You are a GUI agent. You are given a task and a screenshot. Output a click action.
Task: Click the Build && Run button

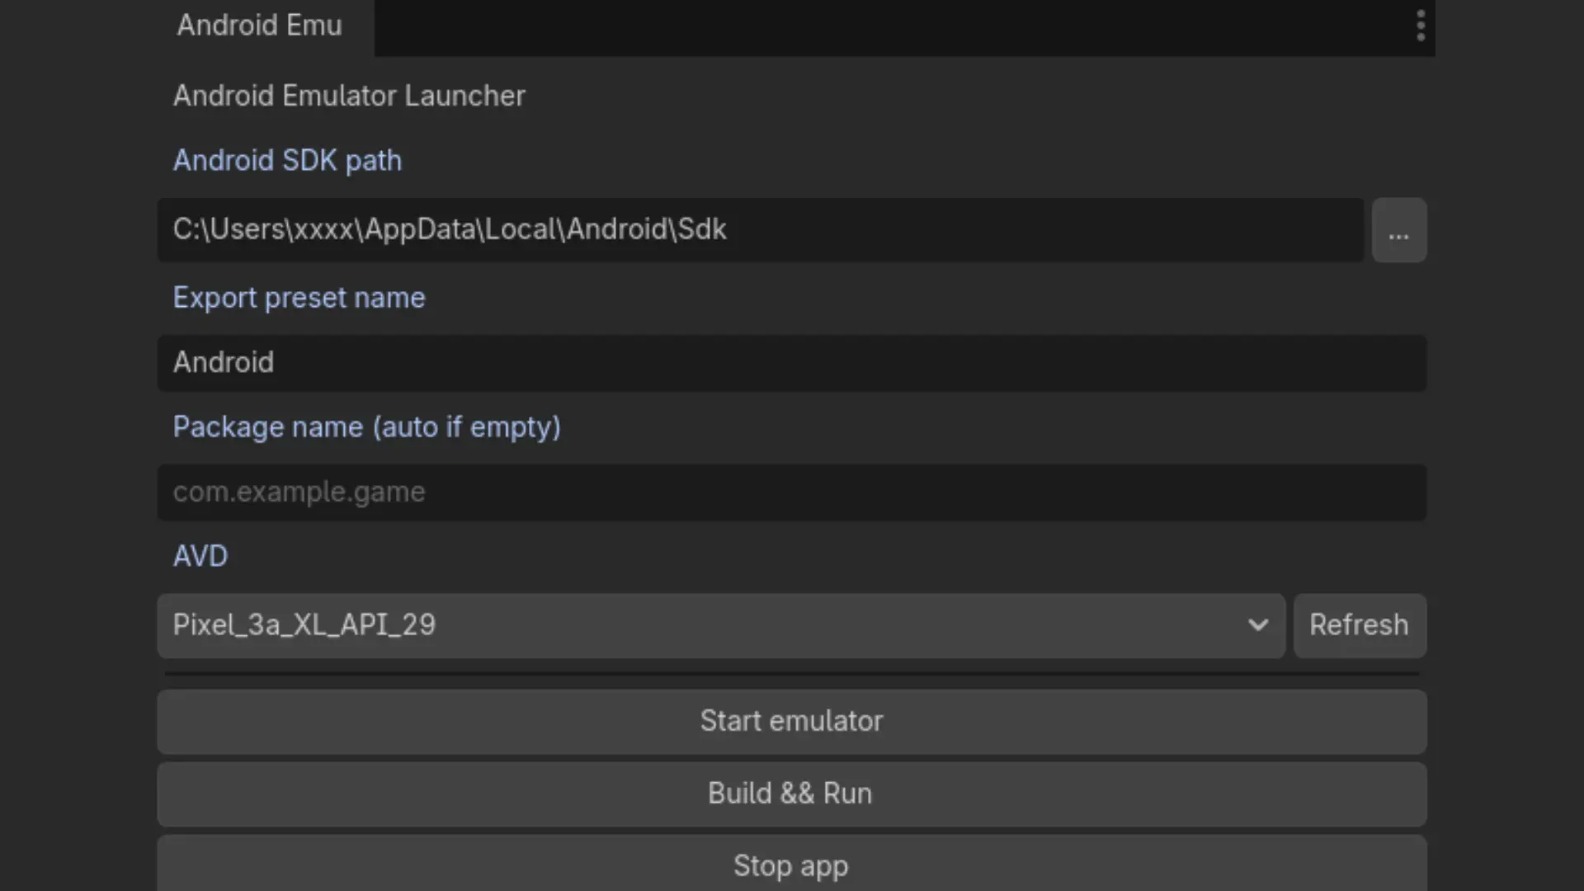click(x=792, y=794)
